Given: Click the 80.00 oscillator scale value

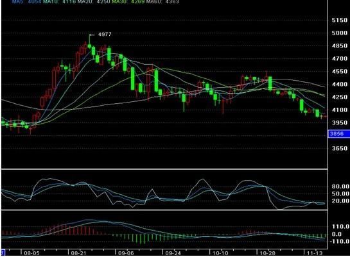Looking at the screenshot, I should [x=340, y=187].
